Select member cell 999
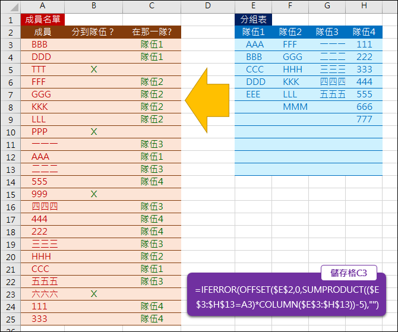The image size is (398, 332). pos(43,194)
